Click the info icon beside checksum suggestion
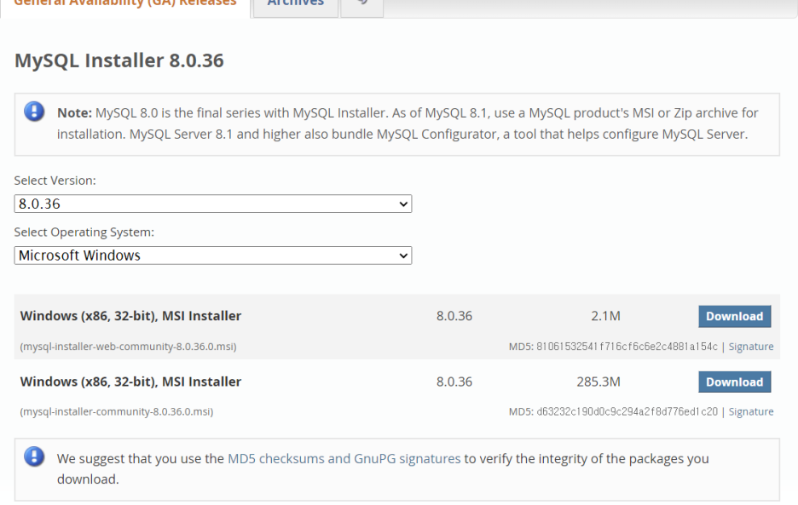The width and height of the screenshot is (798, 505). [x=34, y=456]
